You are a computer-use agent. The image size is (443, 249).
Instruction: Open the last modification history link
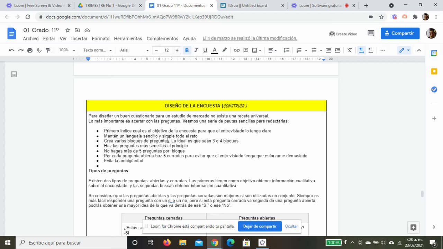pos(250,38)
